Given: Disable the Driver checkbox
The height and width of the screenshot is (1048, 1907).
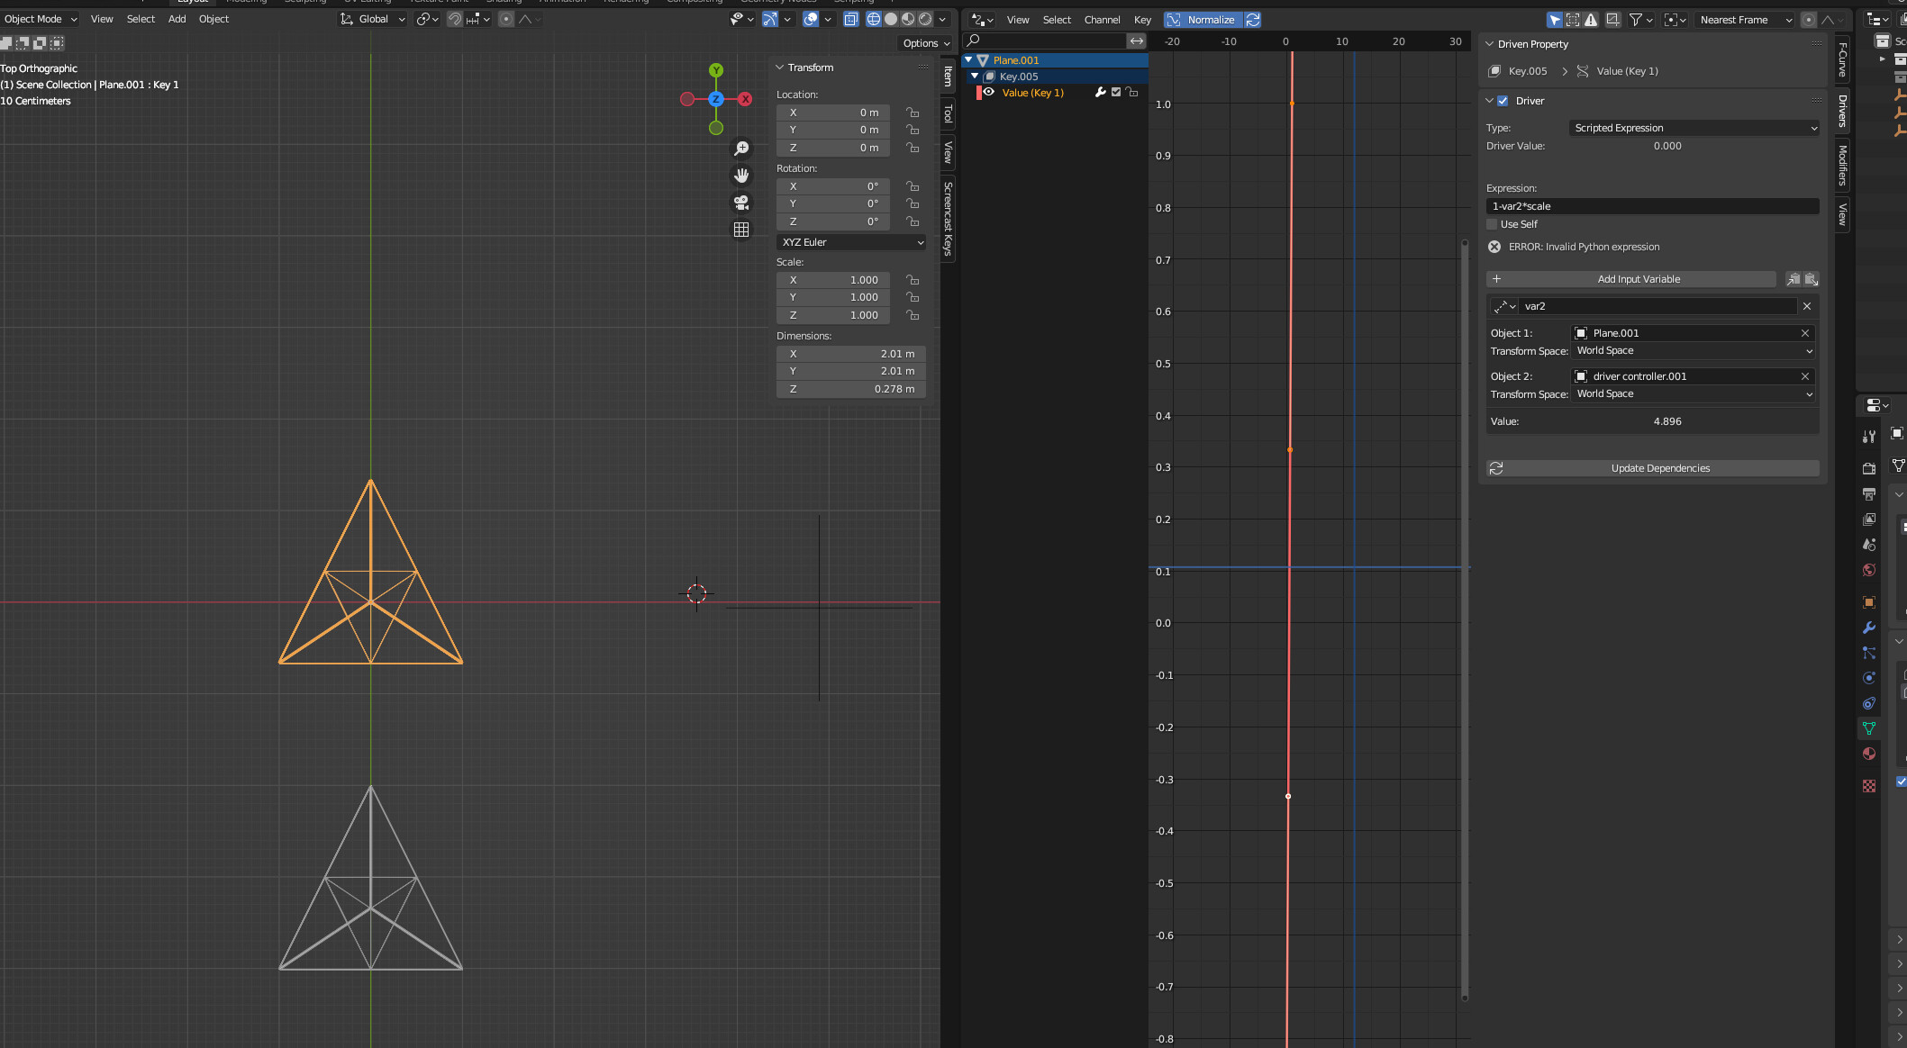Looking at the screenshot, I should click(x=1503, y=101).
